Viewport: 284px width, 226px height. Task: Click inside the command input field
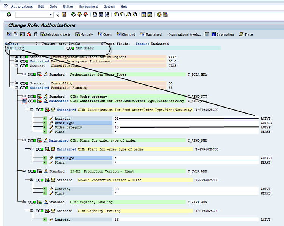32,15
